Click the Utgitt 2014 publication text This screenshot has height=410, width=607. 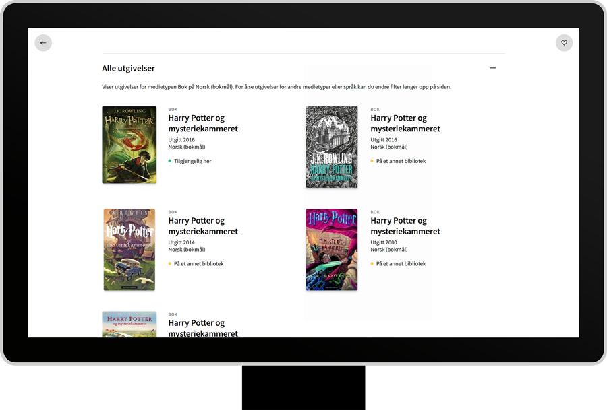(181, 242)
